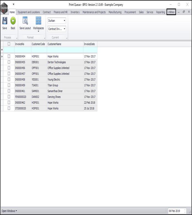Click the InvoiceNo filter cell
Screen dimensions: 192x215
pyautogui.click(x=23, y=50)
